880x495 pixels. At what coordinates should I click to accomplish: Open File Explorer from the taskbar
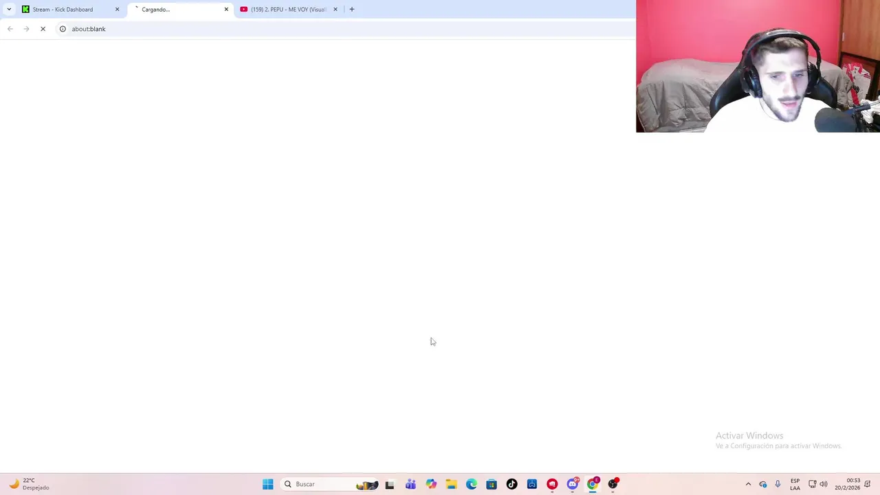[451, 484]
